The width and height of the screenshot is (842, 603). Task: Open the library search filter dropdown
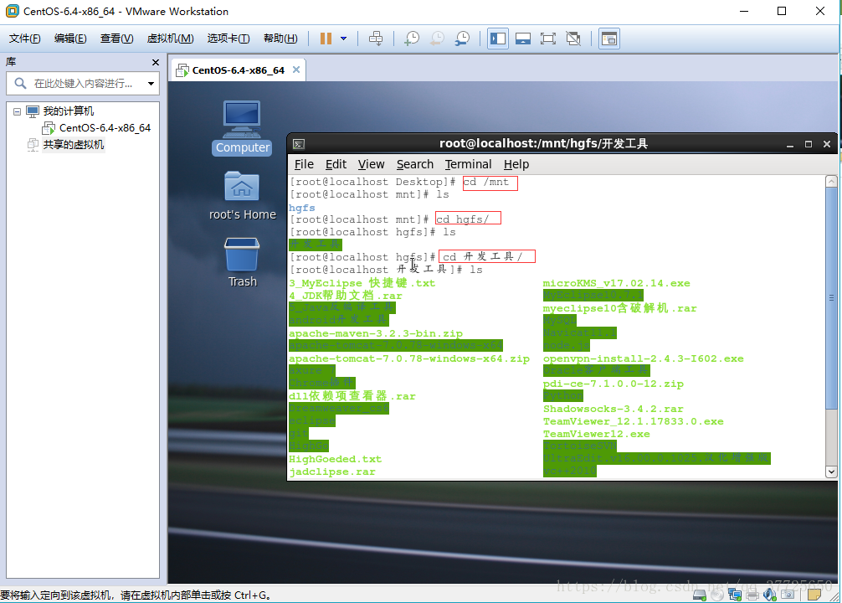(x=151, y=83)
